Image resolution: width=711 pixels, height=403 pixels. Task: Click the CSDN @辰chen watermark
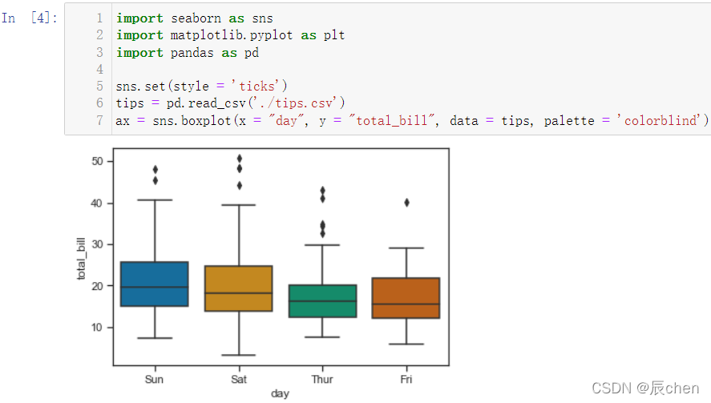646,388
